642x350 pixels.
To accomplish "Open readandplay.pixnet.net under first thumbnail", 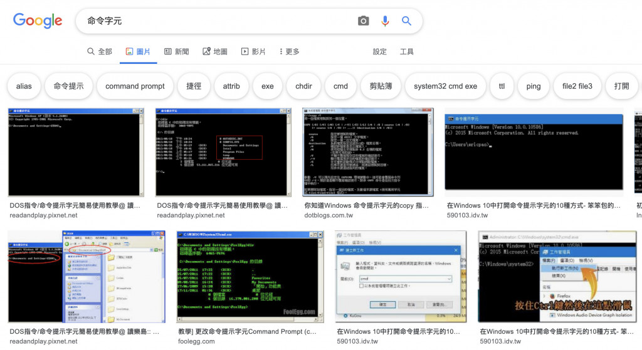I will pos(43,215).
